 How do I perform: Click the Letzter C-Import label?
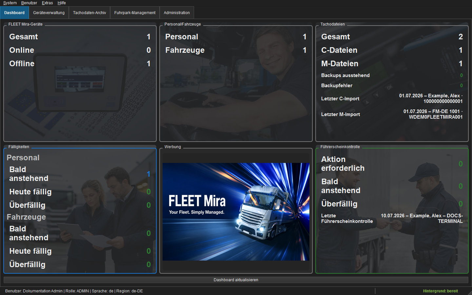tap(340, 99)
